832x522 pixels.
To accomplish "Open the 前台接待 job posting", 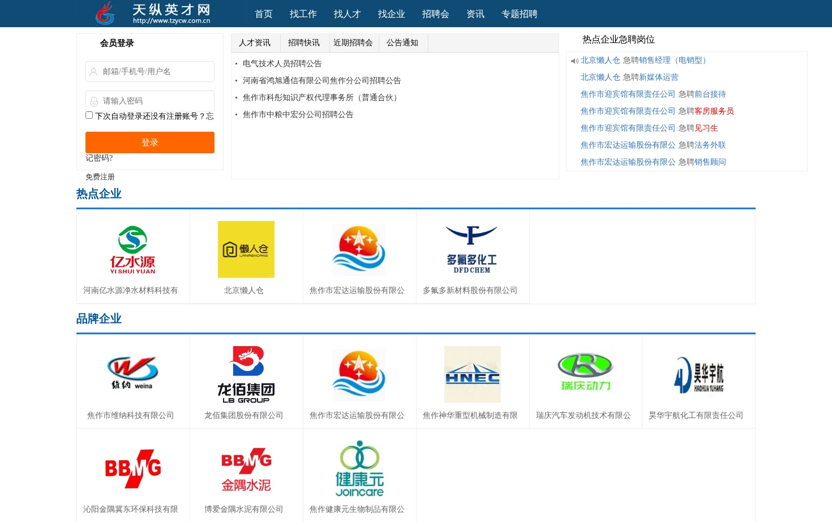I will (x=710, y=94).
